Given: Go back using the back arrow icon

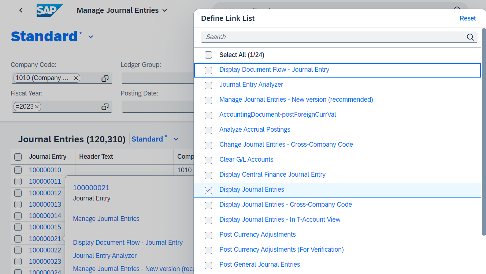Looking at the screenshot, I should point(21,10).
